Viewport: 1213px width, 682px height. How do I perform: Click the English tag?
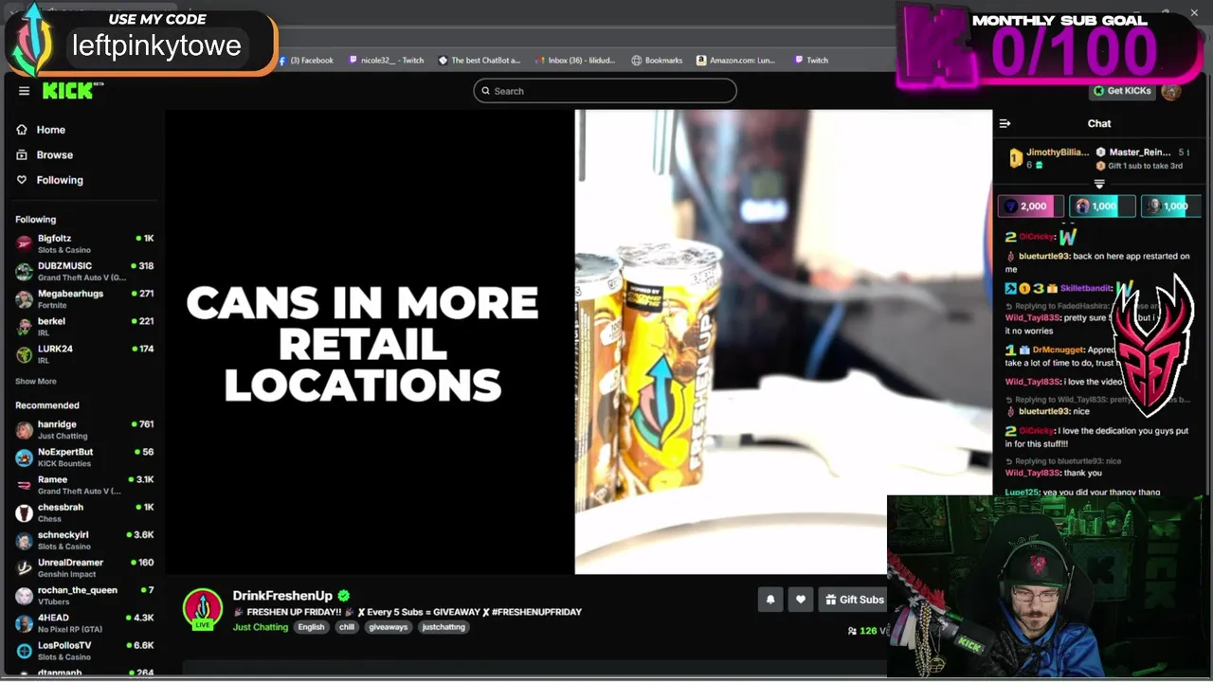(x=311, y=627)
